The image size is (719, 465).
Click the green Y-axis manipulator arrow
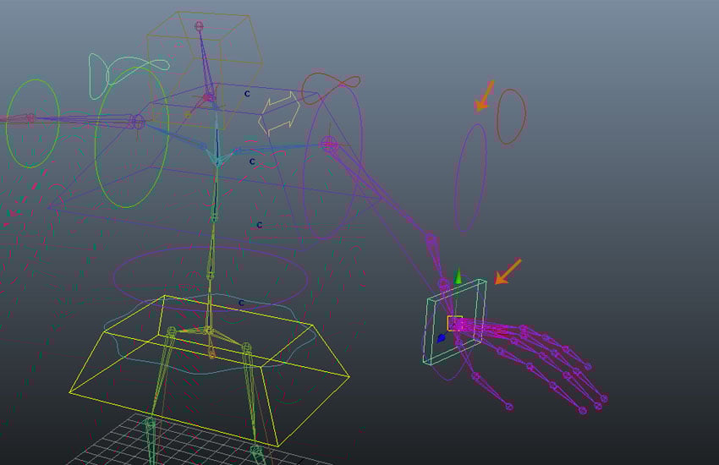pyautogui.click(x=458, y=276)
